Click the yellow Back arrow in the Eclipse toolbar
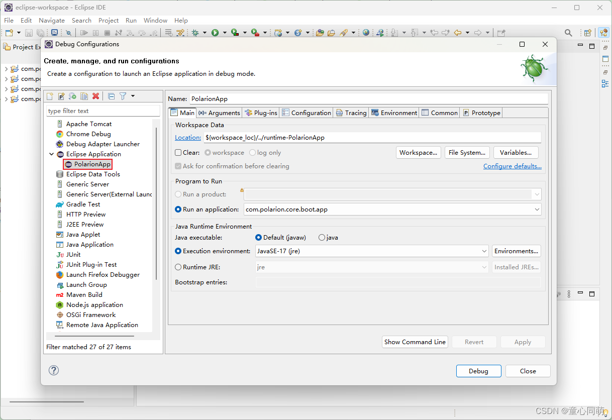This screenshot has height=420, width=612. tap(458, 33)
